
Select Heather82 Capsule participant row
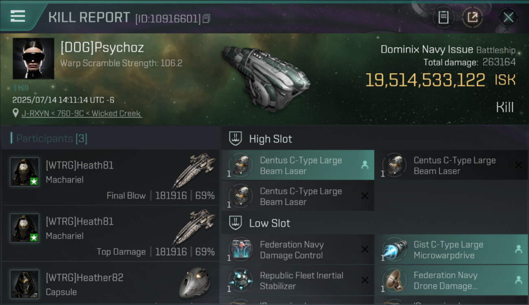pyautogui.click(x=111, y=285)
